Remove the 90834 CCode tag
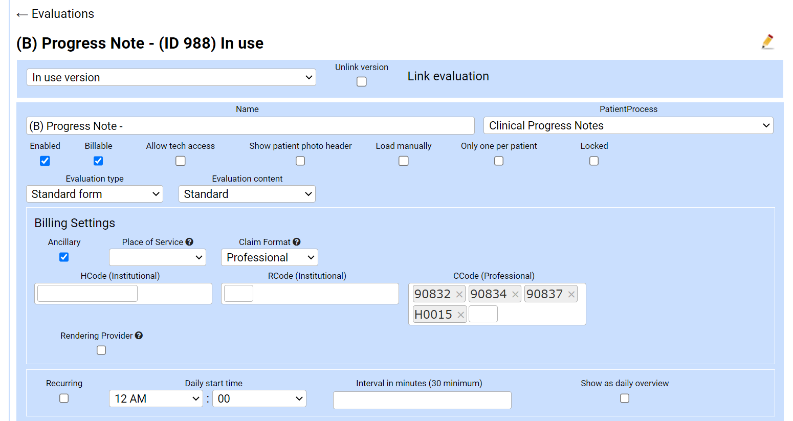 point(515,294)
